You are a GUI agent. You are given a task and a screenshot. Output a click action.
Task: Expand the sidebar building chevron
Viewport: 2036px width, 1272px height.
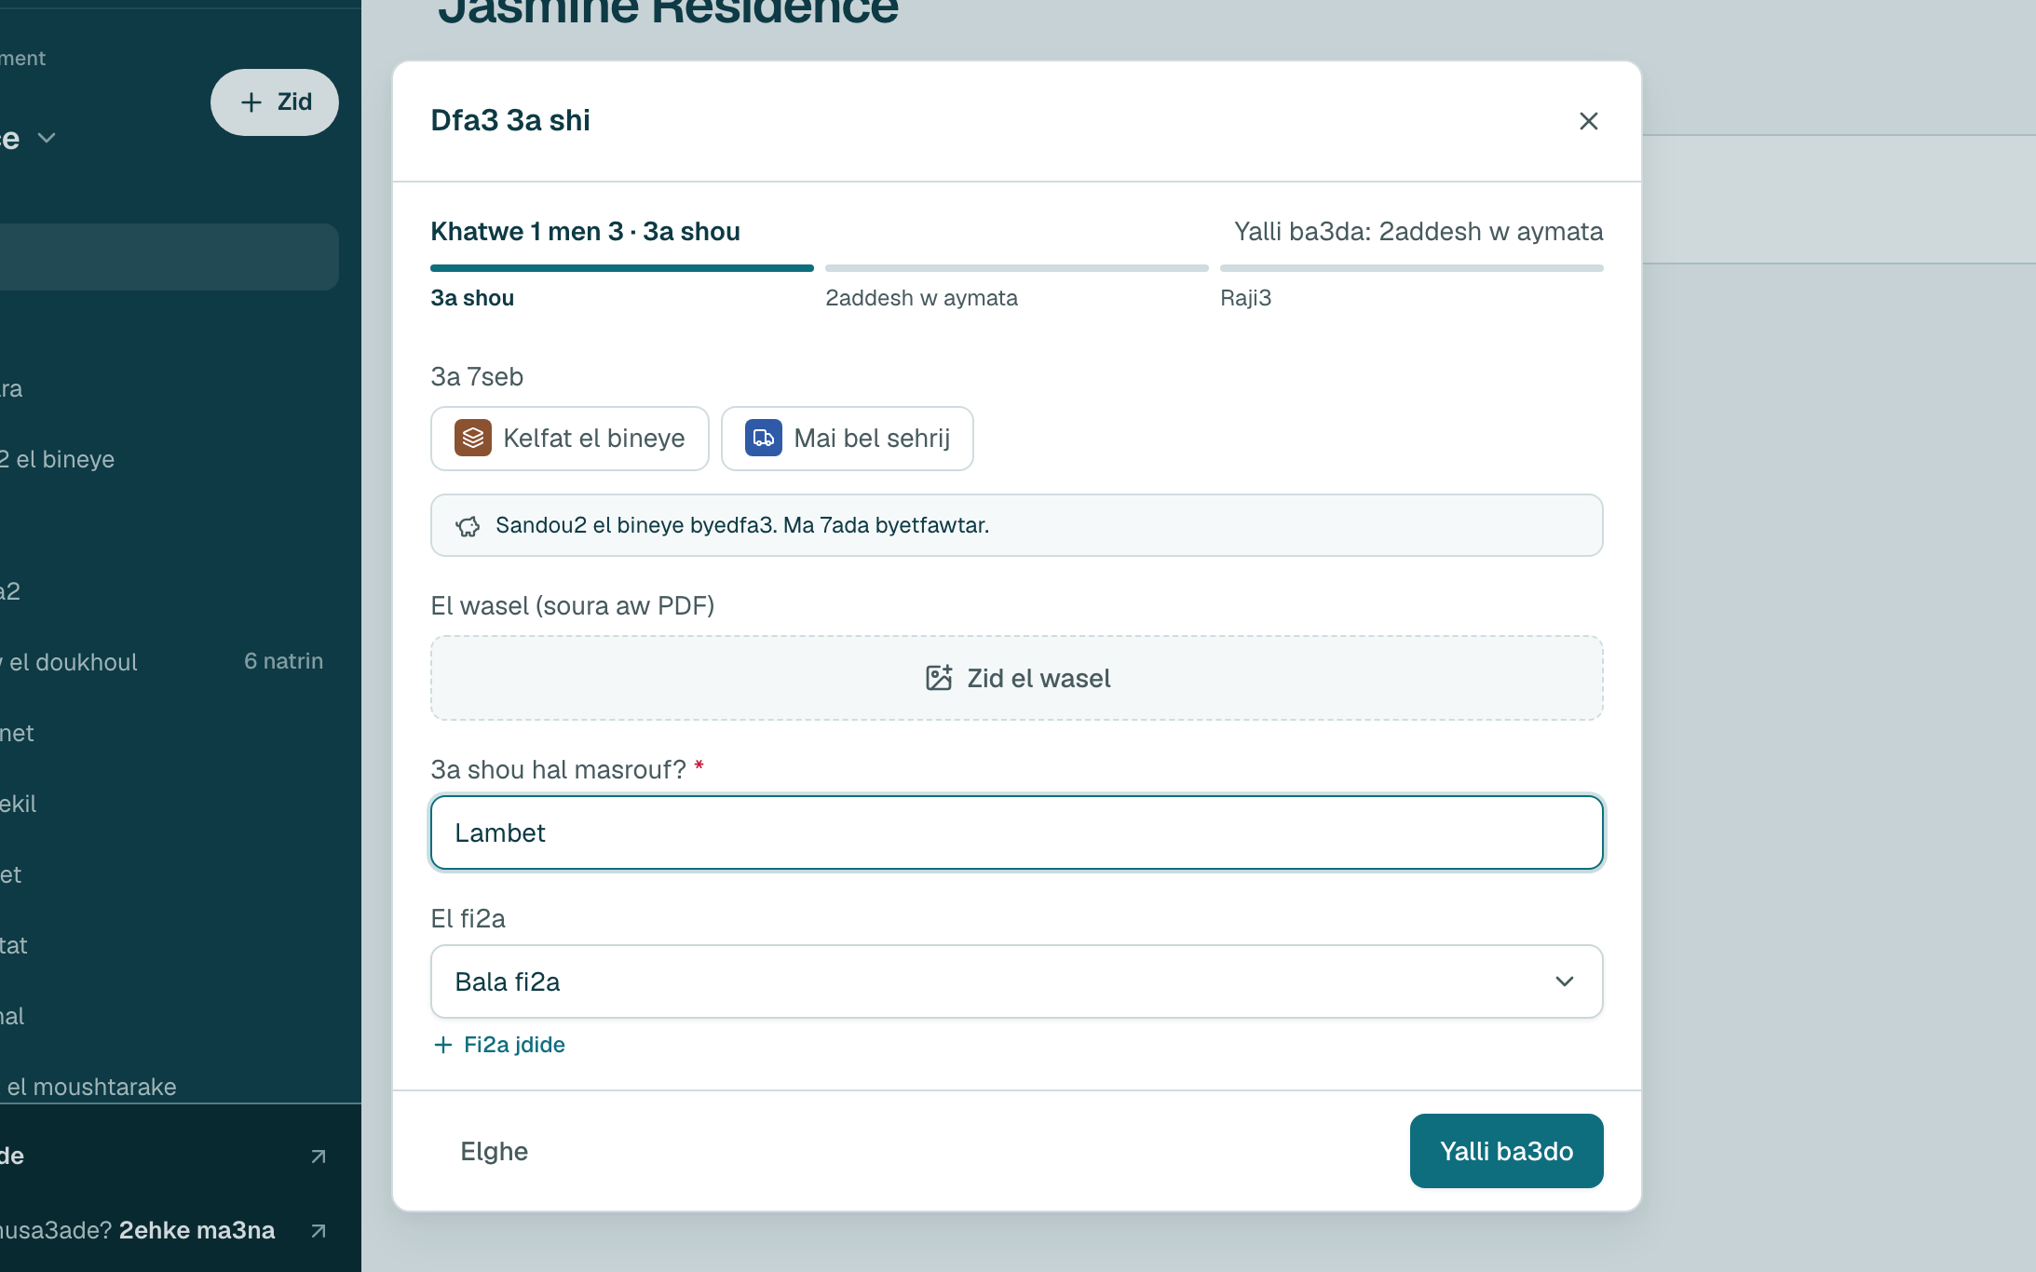tap(47, 138)
